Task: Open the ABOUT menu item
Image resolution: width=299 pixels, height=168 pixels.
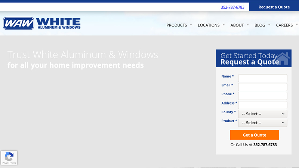Action: click(237, 25)
